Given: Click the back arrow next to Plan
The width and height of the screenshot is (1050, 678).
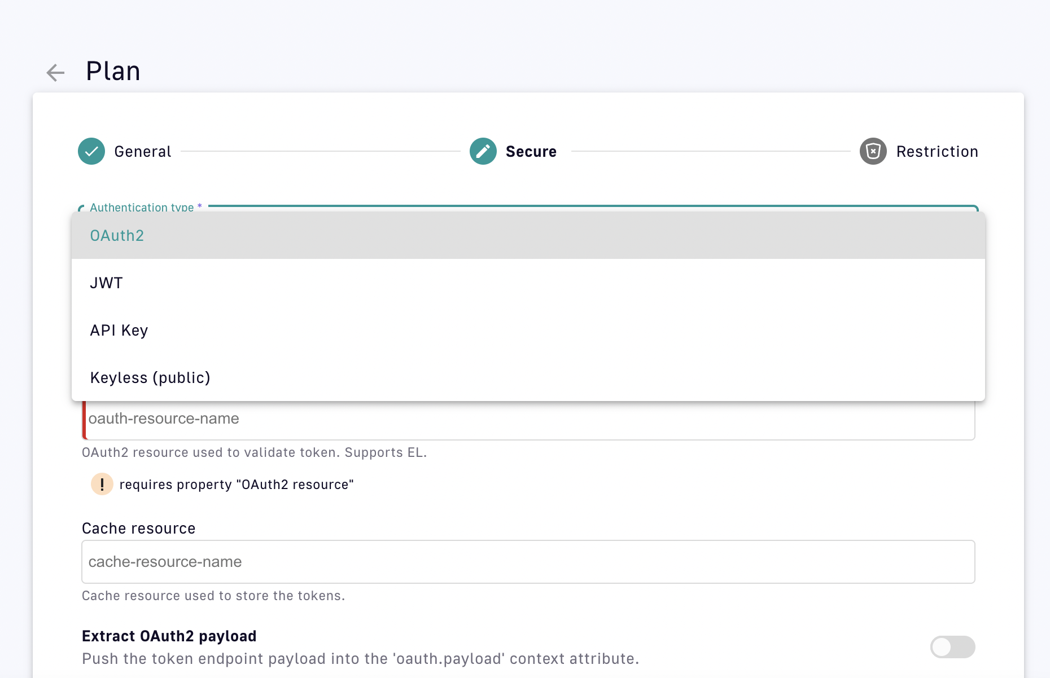Looking at the screenshot, I should (x=55, y=72).
